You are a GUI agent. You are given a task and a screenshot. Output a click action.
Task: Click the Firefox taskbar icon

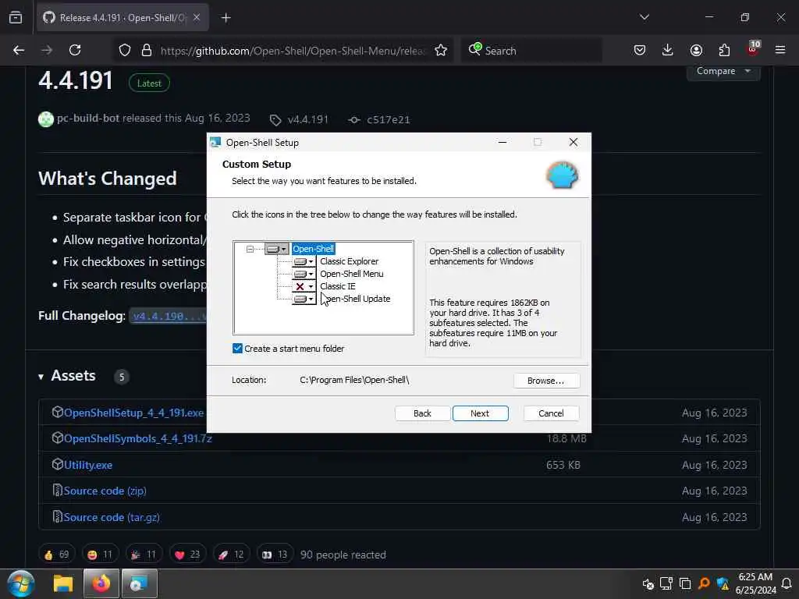[101, 583]
